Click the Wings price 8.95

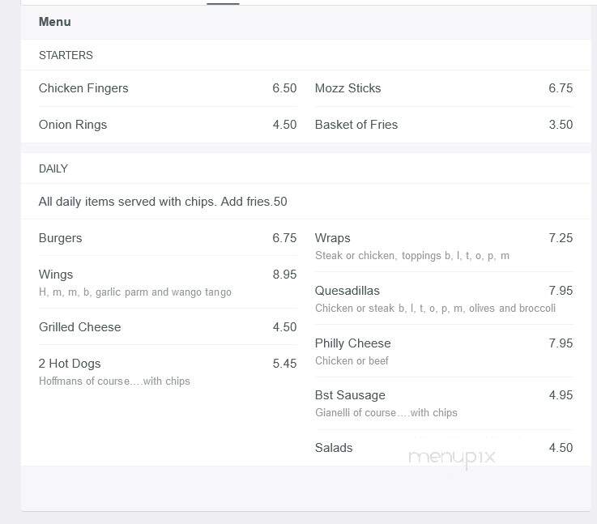[x=284, y=275]
